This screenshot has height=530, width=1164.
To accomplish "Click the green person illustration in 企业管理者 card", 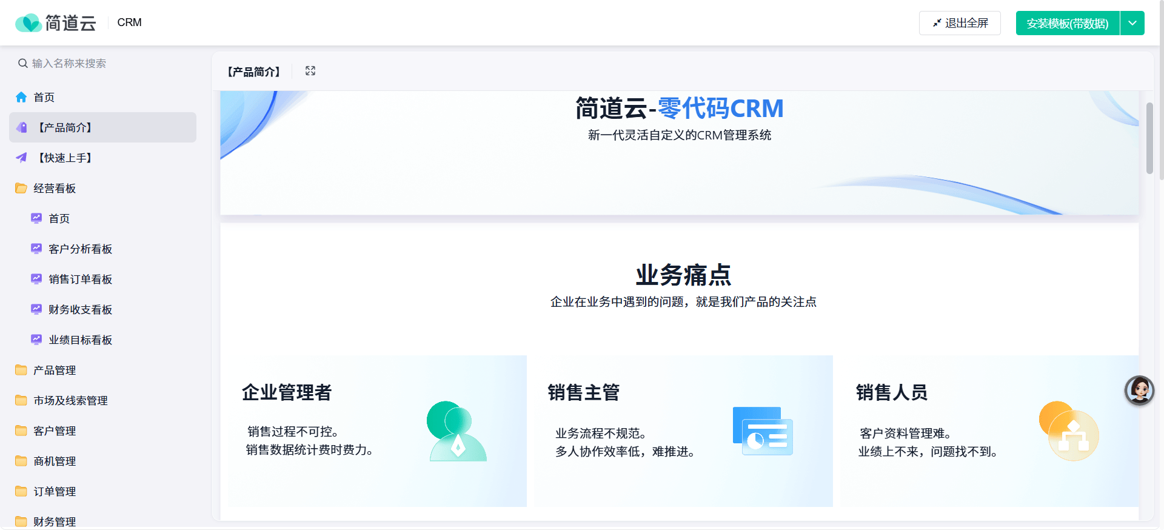I will [457, 431].
